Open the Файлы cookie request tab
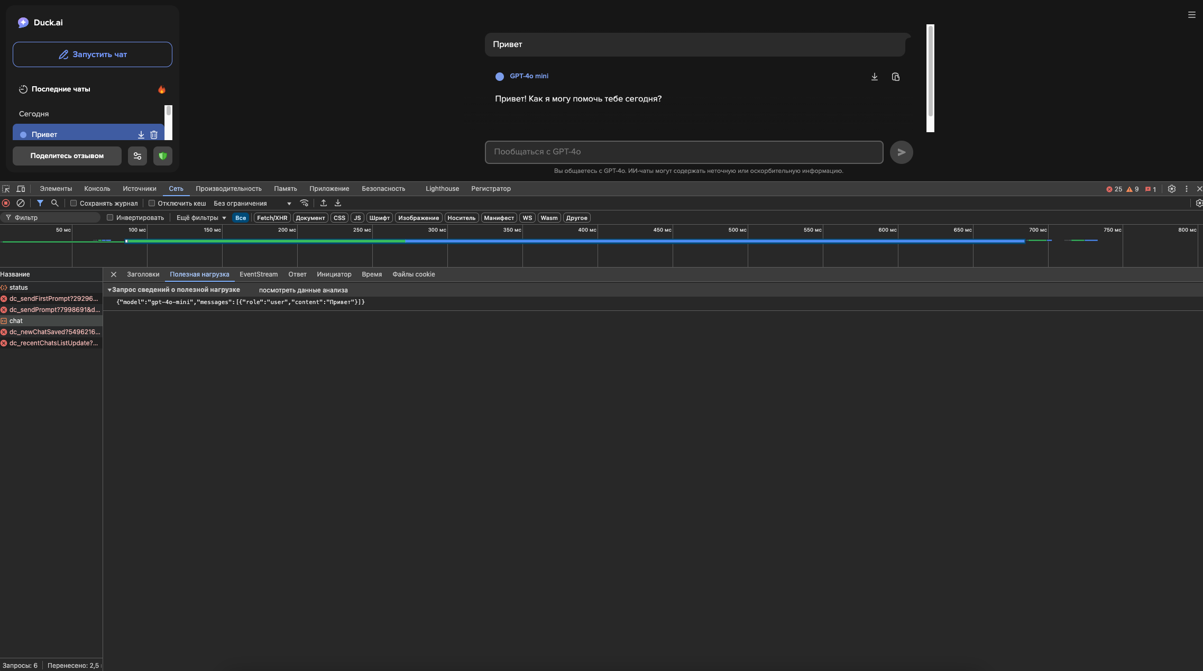The image size is (1203, 671). pos(414,274)
